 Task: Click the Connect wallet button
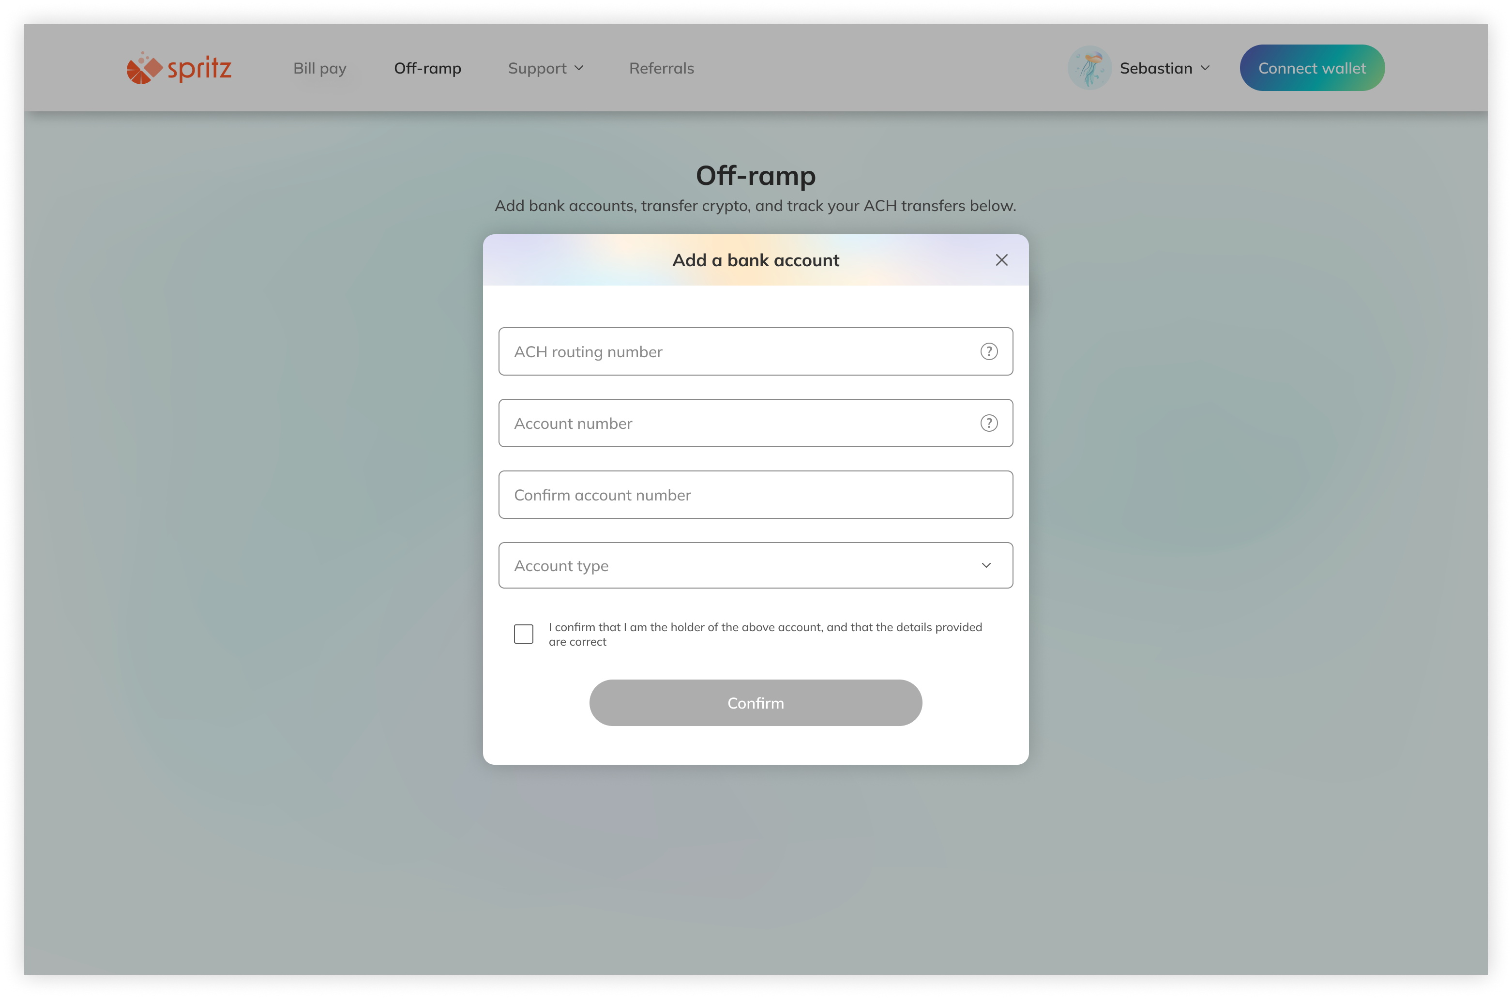coord(1312,68)
